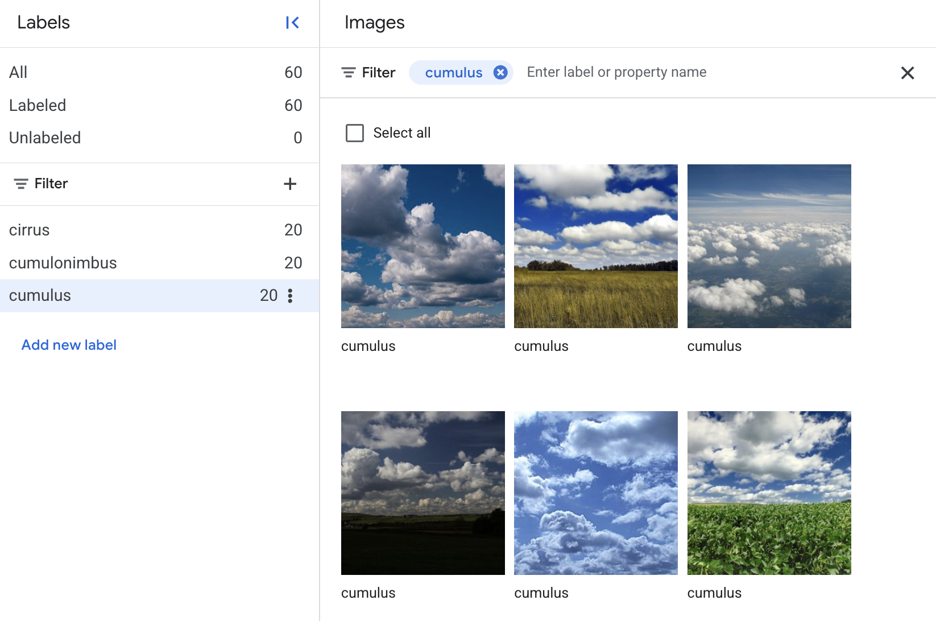936x621 pixels.
Task: Click the cumulus caption under green crop image
Action: pyautogui.click(x=714, y=593)
